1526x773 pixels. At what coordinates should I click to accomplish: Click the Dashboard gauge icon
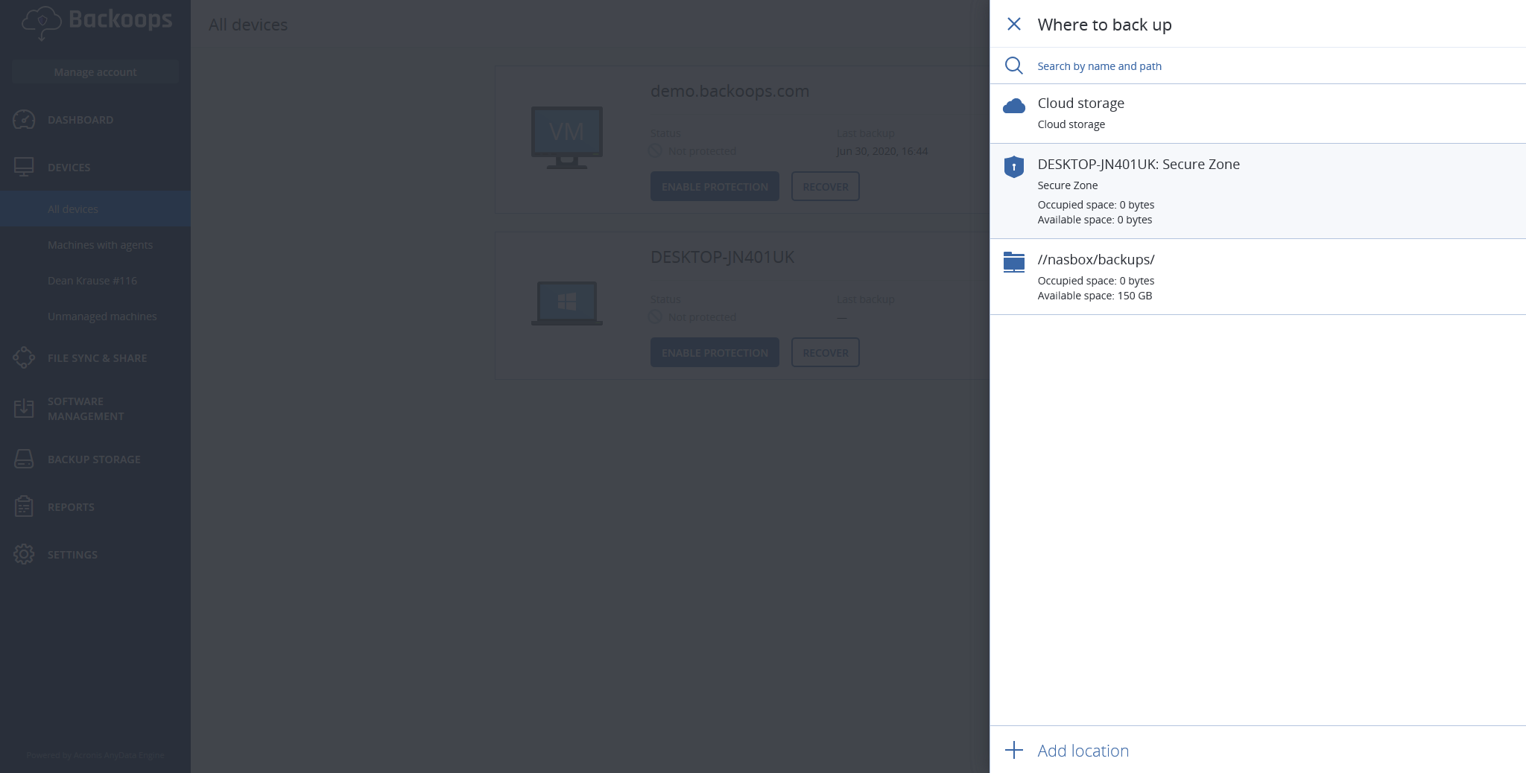point(24,119)
